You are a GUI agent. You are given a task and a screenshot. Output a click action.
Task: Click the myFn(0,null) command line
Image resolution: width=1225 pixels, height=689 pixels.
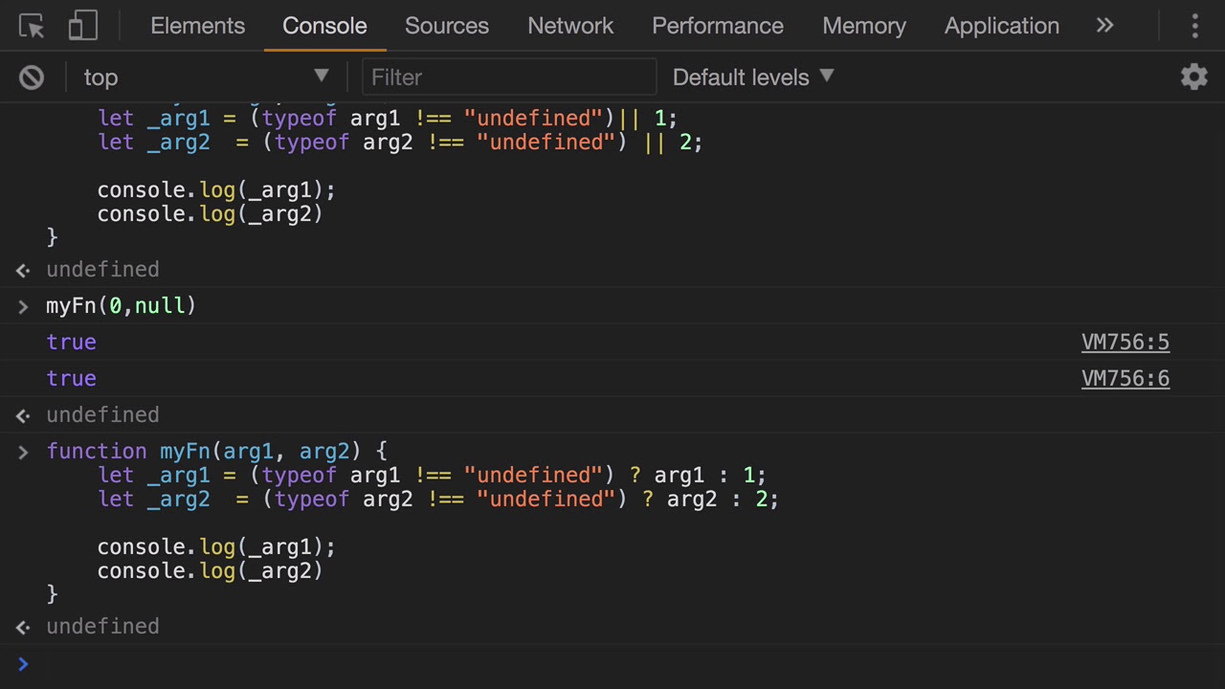point(122,306)
